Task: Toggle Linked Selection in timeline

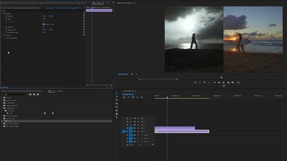Action: [133, 97]
